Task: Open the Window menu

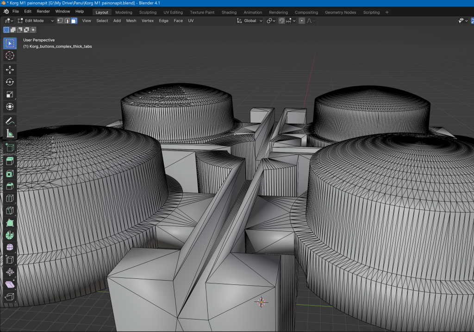Action: click(x=62, y=12)
